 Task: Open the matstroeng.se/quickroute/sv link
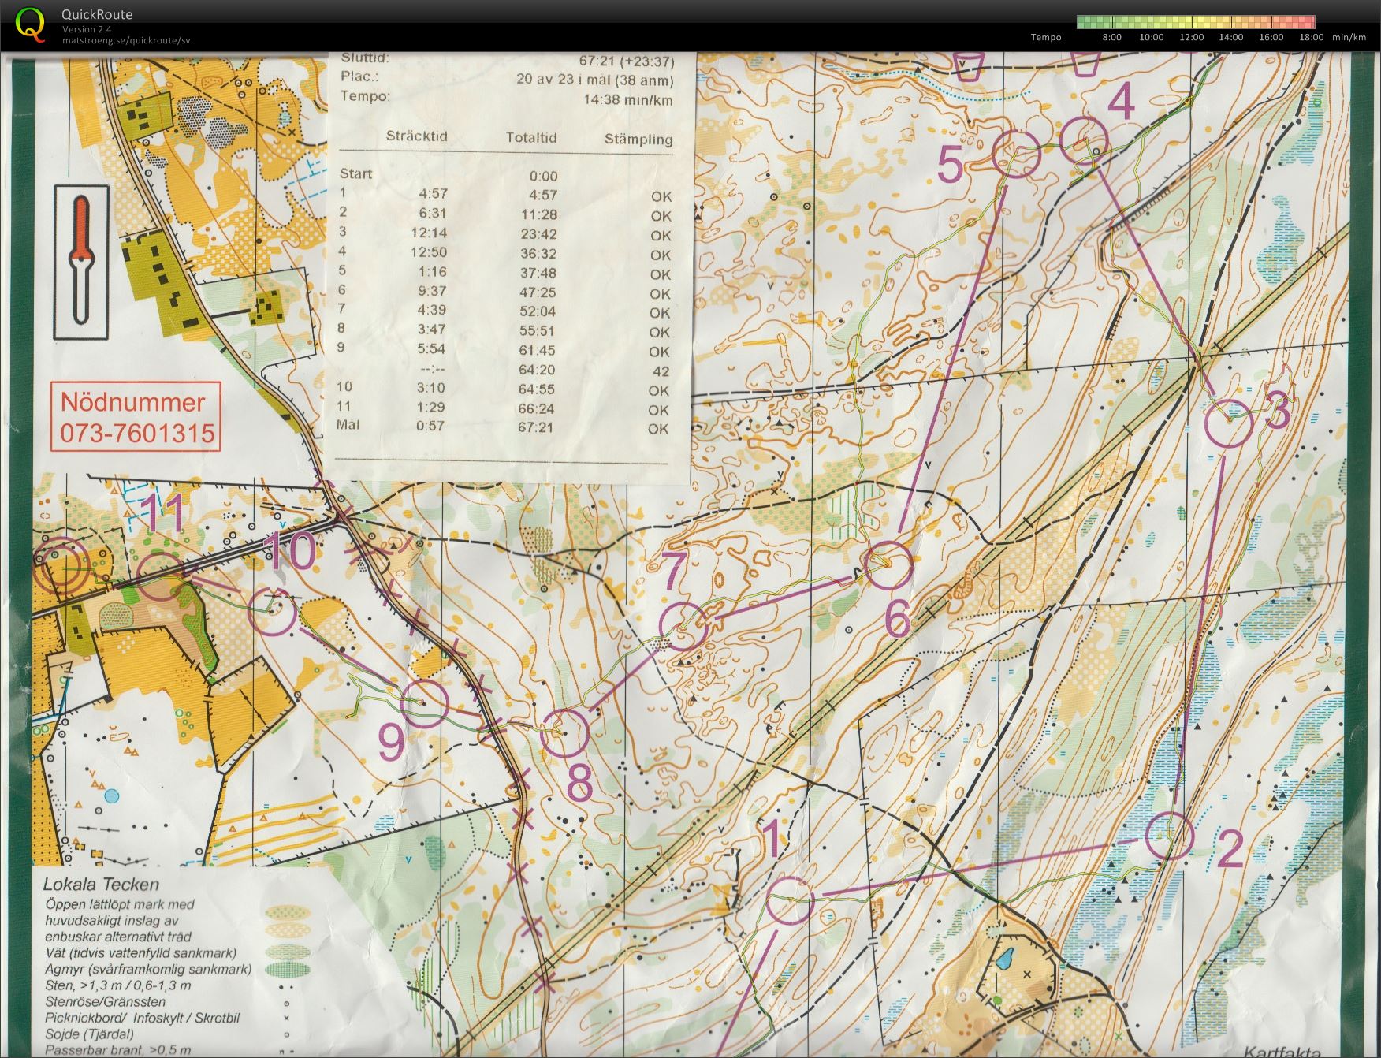[x=126, y=41]
